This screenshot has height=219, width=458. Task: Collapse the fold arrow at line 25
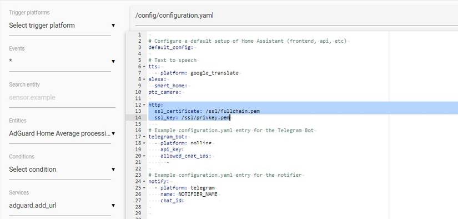tap(144, 188)
